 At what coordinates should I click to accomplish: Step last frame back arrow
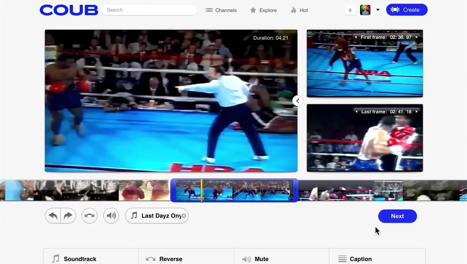(356, 112)
